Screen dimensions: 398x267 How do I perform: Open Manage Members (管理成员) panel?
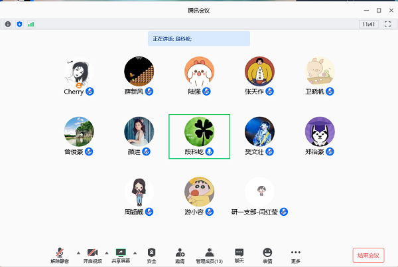(209, 255)
